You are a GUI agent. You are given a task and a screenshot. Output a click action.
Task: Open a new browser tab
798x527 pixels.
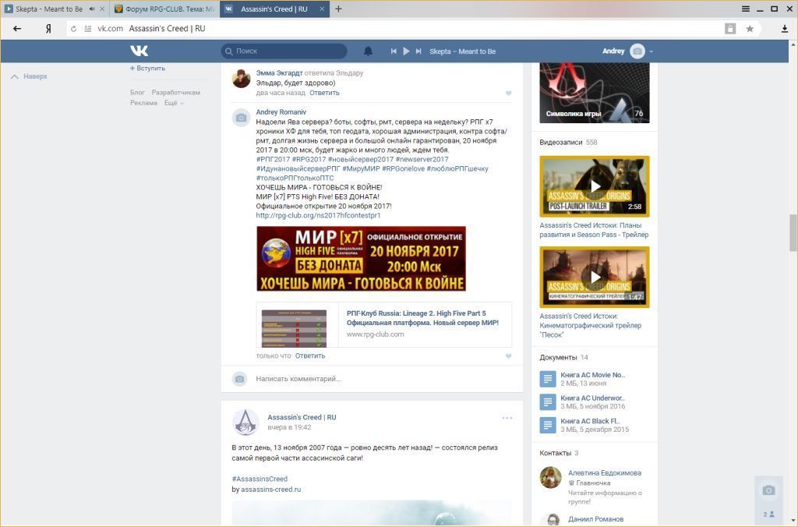338,9
